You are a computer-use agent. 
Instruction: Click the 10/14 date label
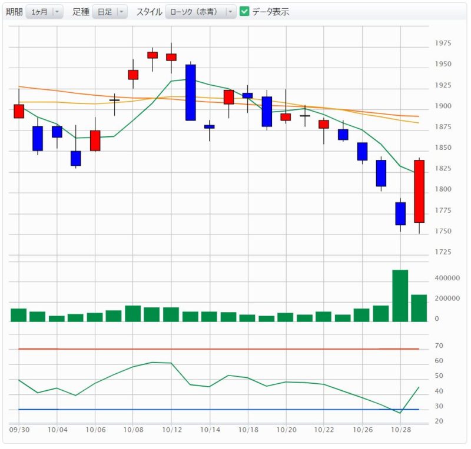pos(210,430)
